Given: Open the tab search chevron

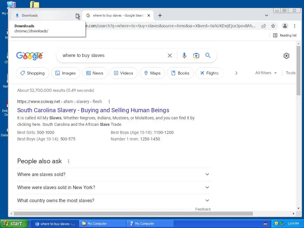Looking at the screenshot, I should pyautogui.click(x=267, y=15).
